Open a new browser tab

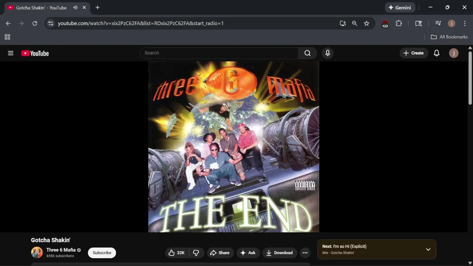click(98, 7)
